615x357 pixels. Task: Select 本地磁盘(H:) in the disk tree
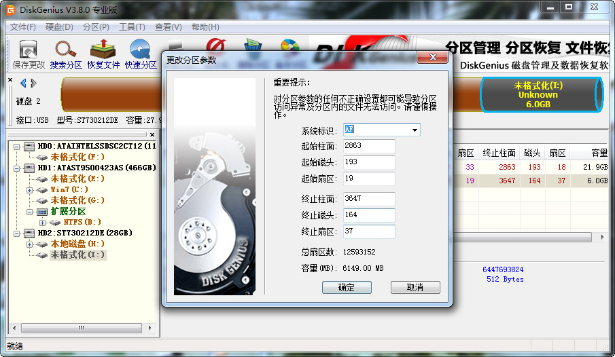tap(77, 244)
